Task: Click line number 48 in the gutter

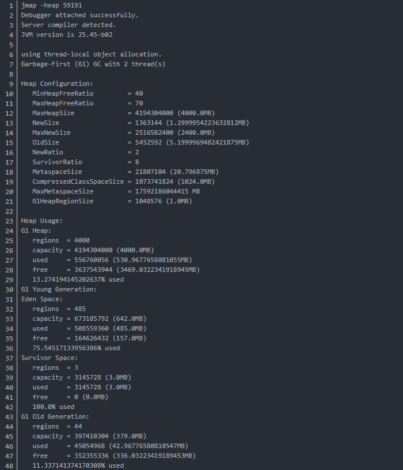Action: (9, 465)
